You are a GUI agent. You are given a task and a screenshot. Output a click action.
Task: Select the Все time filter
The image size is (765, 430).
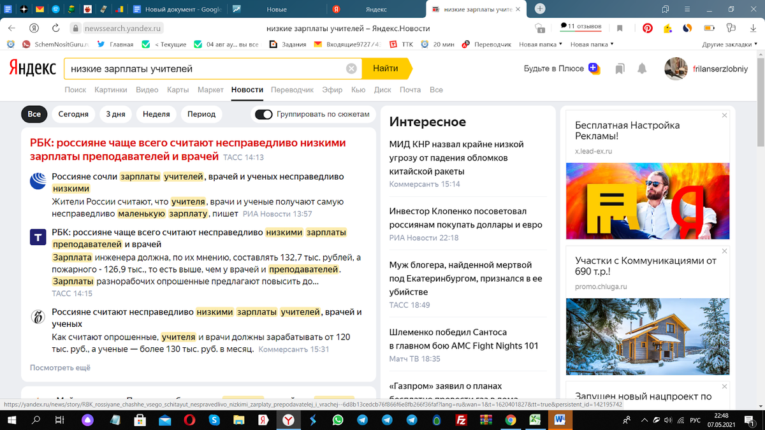(x=34, y=114)
